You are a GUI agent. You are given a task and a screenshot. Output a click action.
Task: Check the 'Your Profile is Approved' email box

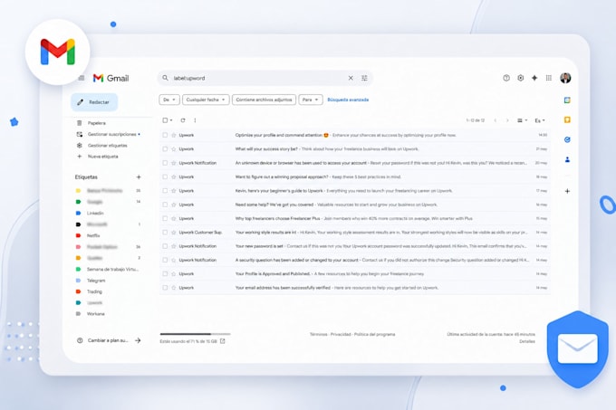tap(165, 274)
